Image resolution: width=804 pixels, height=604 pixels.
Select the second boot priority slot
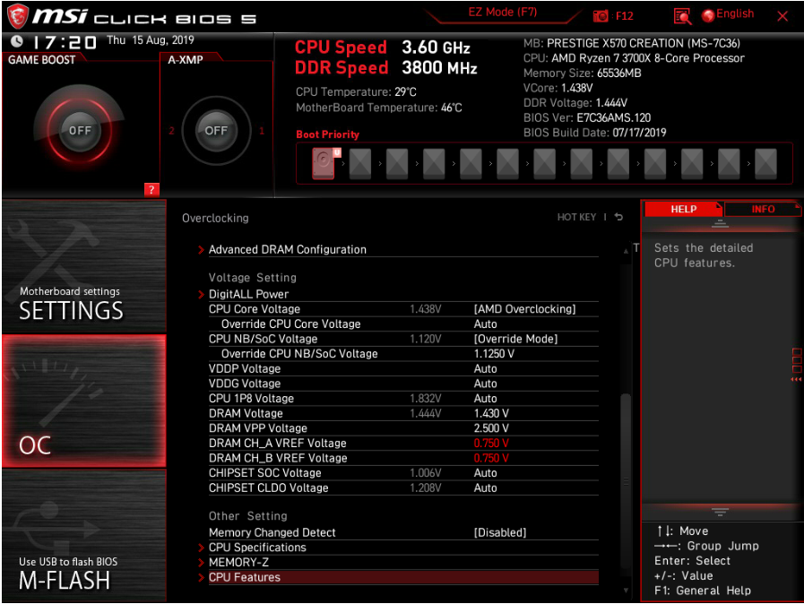tap(360, 164)
